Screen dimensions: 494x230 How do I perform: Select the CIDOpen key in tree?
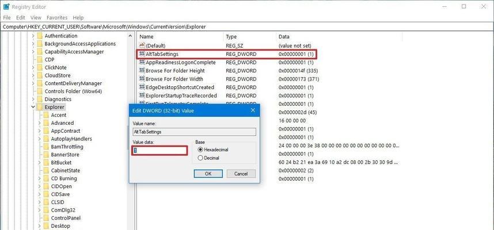62,186
